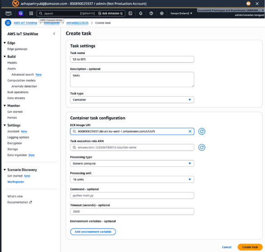The height and width of the screenshot is (252, 265).
Task: Collapse the Monitor section
Action: pyautogui.click(x=5, y=105)
